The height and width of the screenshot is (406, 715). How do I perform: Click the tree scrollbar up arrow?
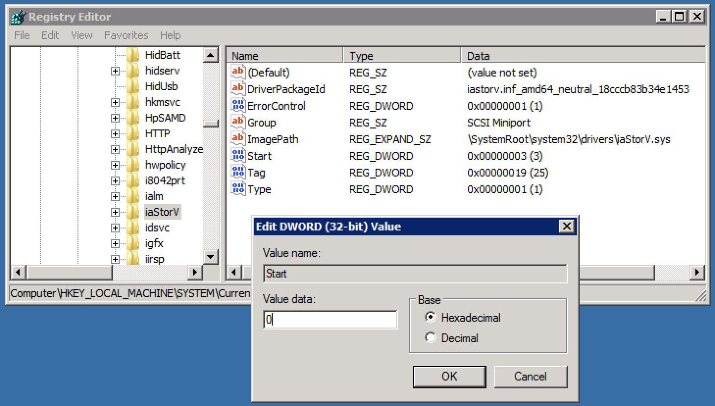(x=211, y=55)
